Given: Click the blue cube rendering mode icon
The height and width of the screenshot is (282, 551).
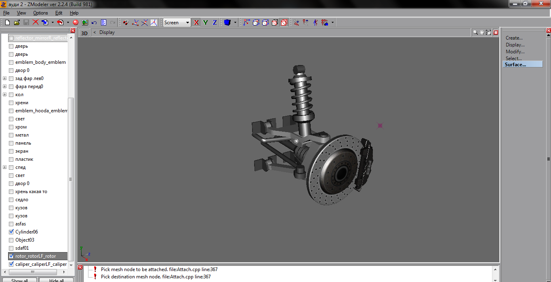Looking at the screenshot, I should (x=227, y=23).
